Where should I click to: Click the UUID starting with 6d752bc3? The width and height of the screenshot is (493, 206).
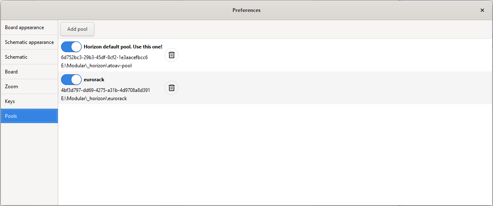tap(105, 57)
